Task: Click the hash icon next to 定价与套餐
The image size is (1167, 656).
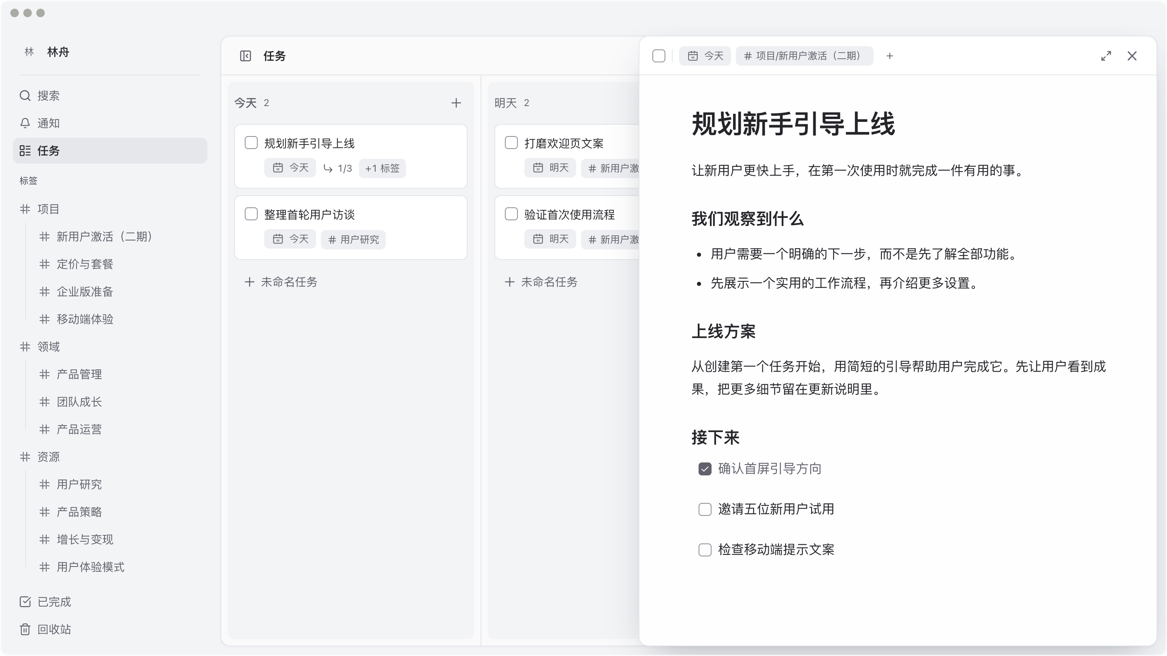Action: 45,264
